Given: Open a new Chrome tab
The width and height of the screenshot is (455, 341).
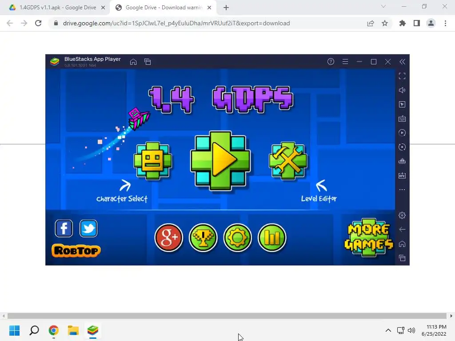Looking at the screenshot, I should point(226,8).
